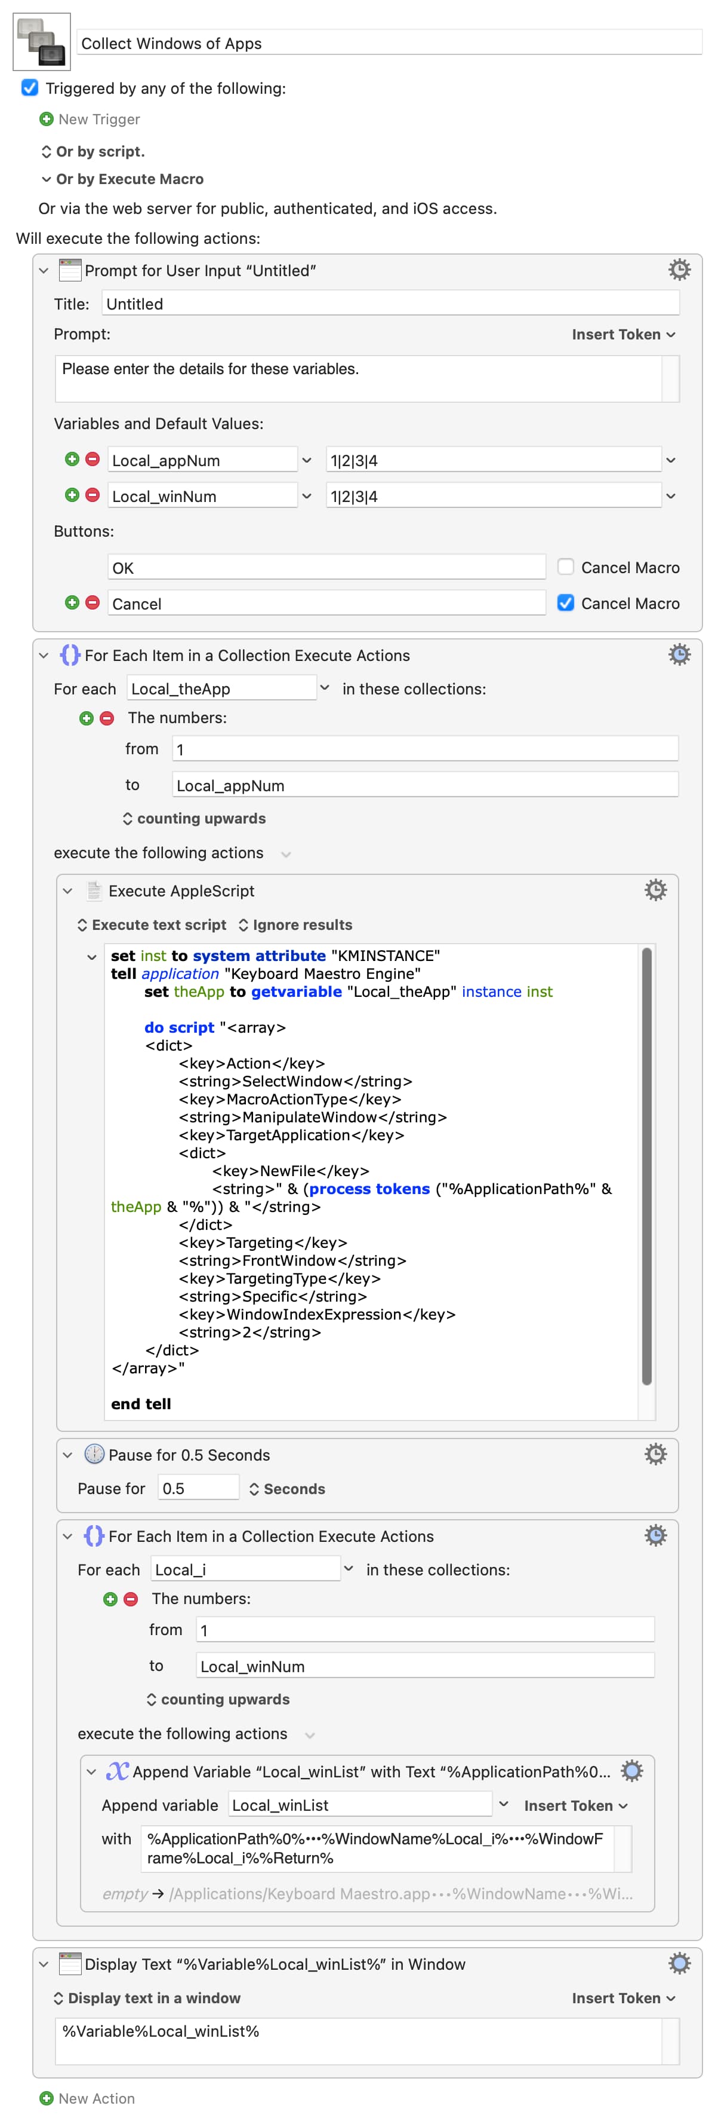Open gear menu for Prompt for User Input
This screenshot has height=2118, width=715.
[678, 270]
